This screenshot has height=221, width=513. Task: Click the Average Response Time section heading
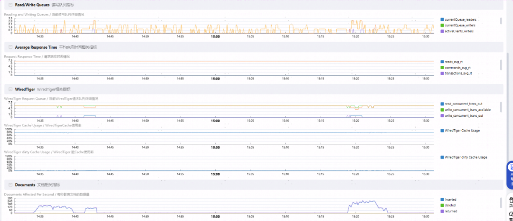coord(36,47)
